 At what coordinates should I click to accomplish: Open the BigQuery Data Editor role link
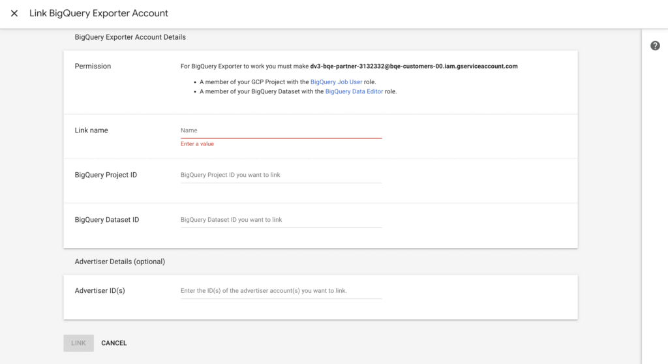(x=354, y=91)
